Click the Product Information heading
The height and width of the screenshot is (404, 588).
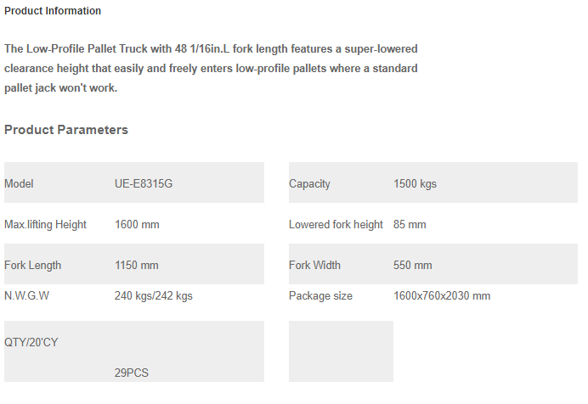53,11
